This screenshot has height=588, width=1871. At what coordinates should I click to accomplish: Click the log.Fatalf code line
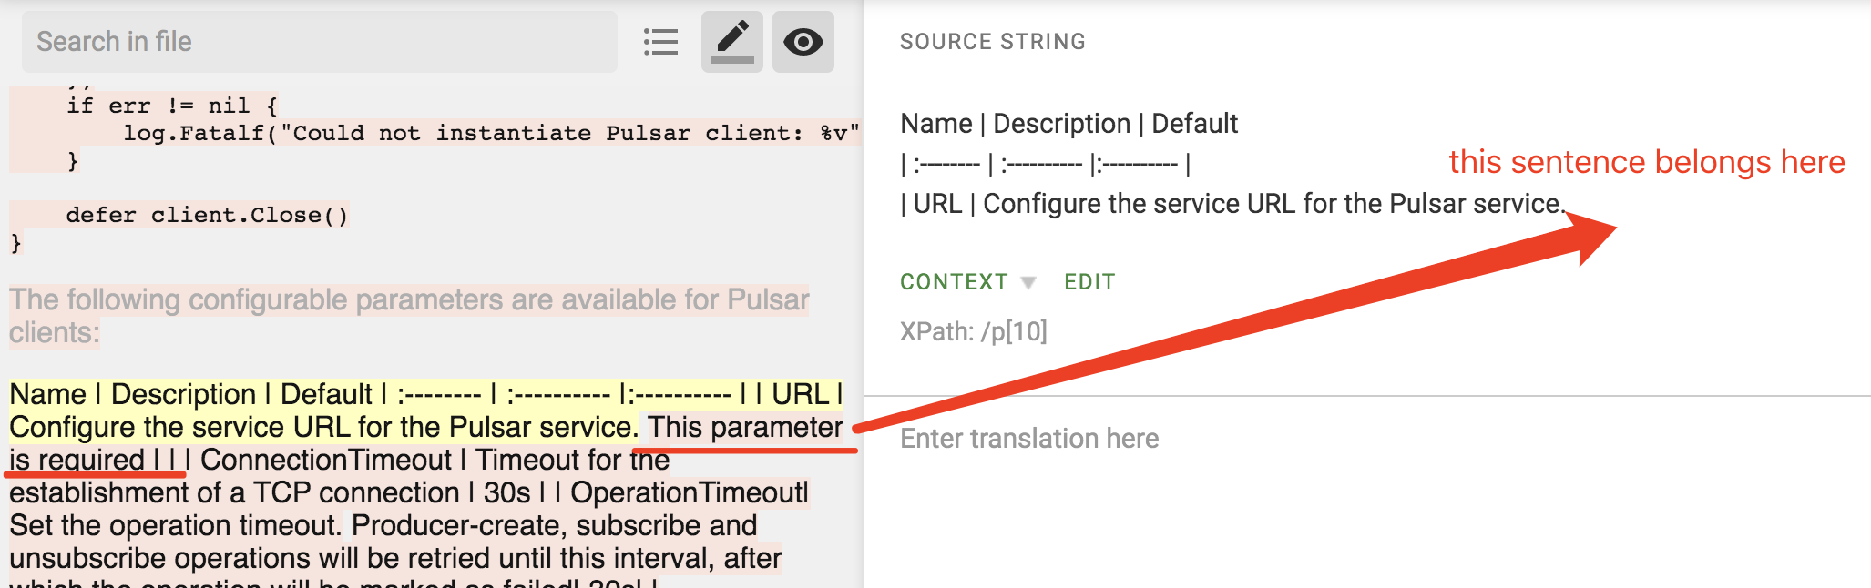click(x=492, y=133)
